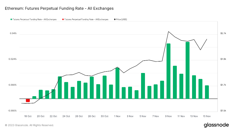Viewport: 234px width, 131px height.
Task: Click the $2.1k label on right axis
Action: tap(223, 34)
